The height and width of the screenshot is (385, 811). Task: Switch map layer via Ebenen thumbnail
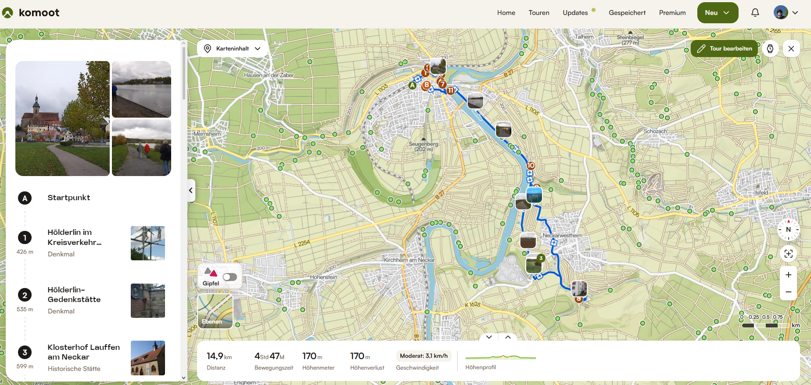coord(215,311)
